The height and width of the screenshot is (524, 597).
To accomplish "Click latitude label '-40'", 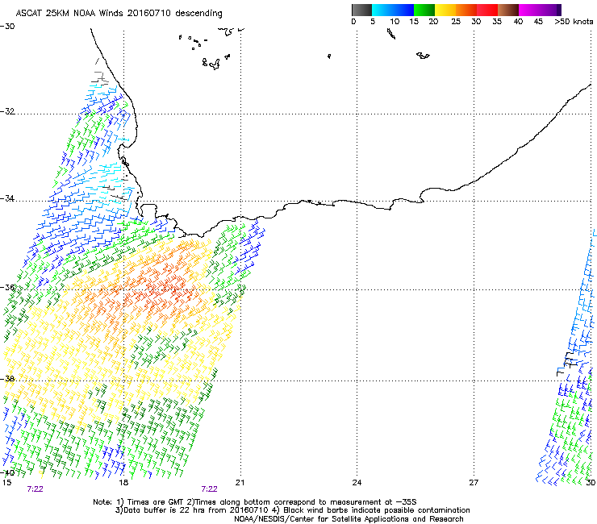I will pos(7,472).
